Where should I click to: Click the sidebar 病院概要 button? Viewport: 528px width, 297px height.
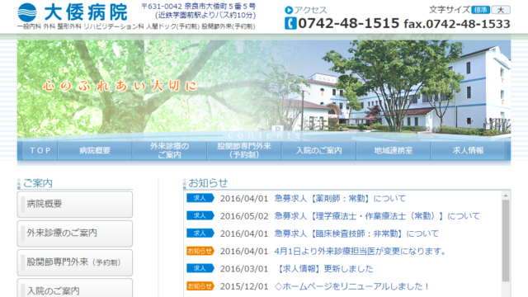pyautogui.click(x=75, y=205)
